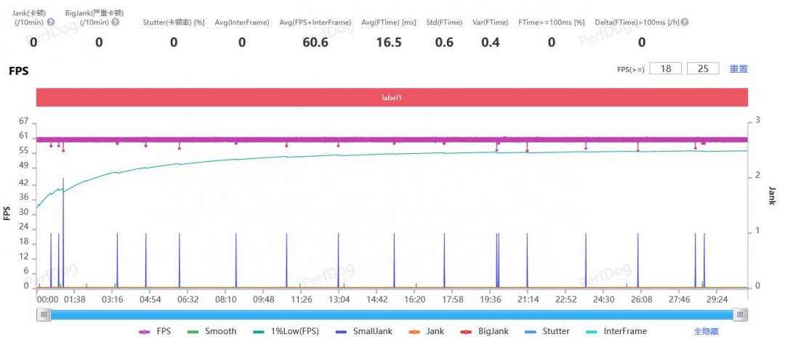Click the left handle of the time range slider
Image resolution: width=785 pixels, height=337 pixels.
click(44, 314)
